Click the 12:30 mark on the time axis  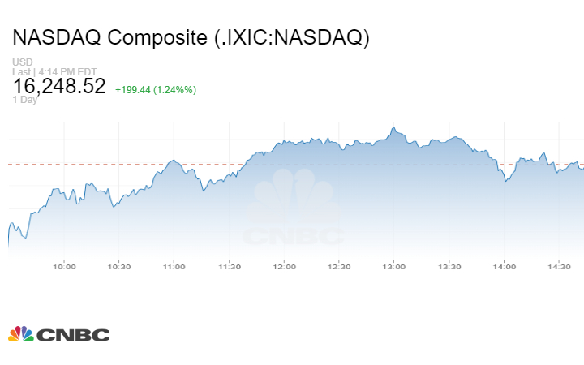click(x=339, y=267)
